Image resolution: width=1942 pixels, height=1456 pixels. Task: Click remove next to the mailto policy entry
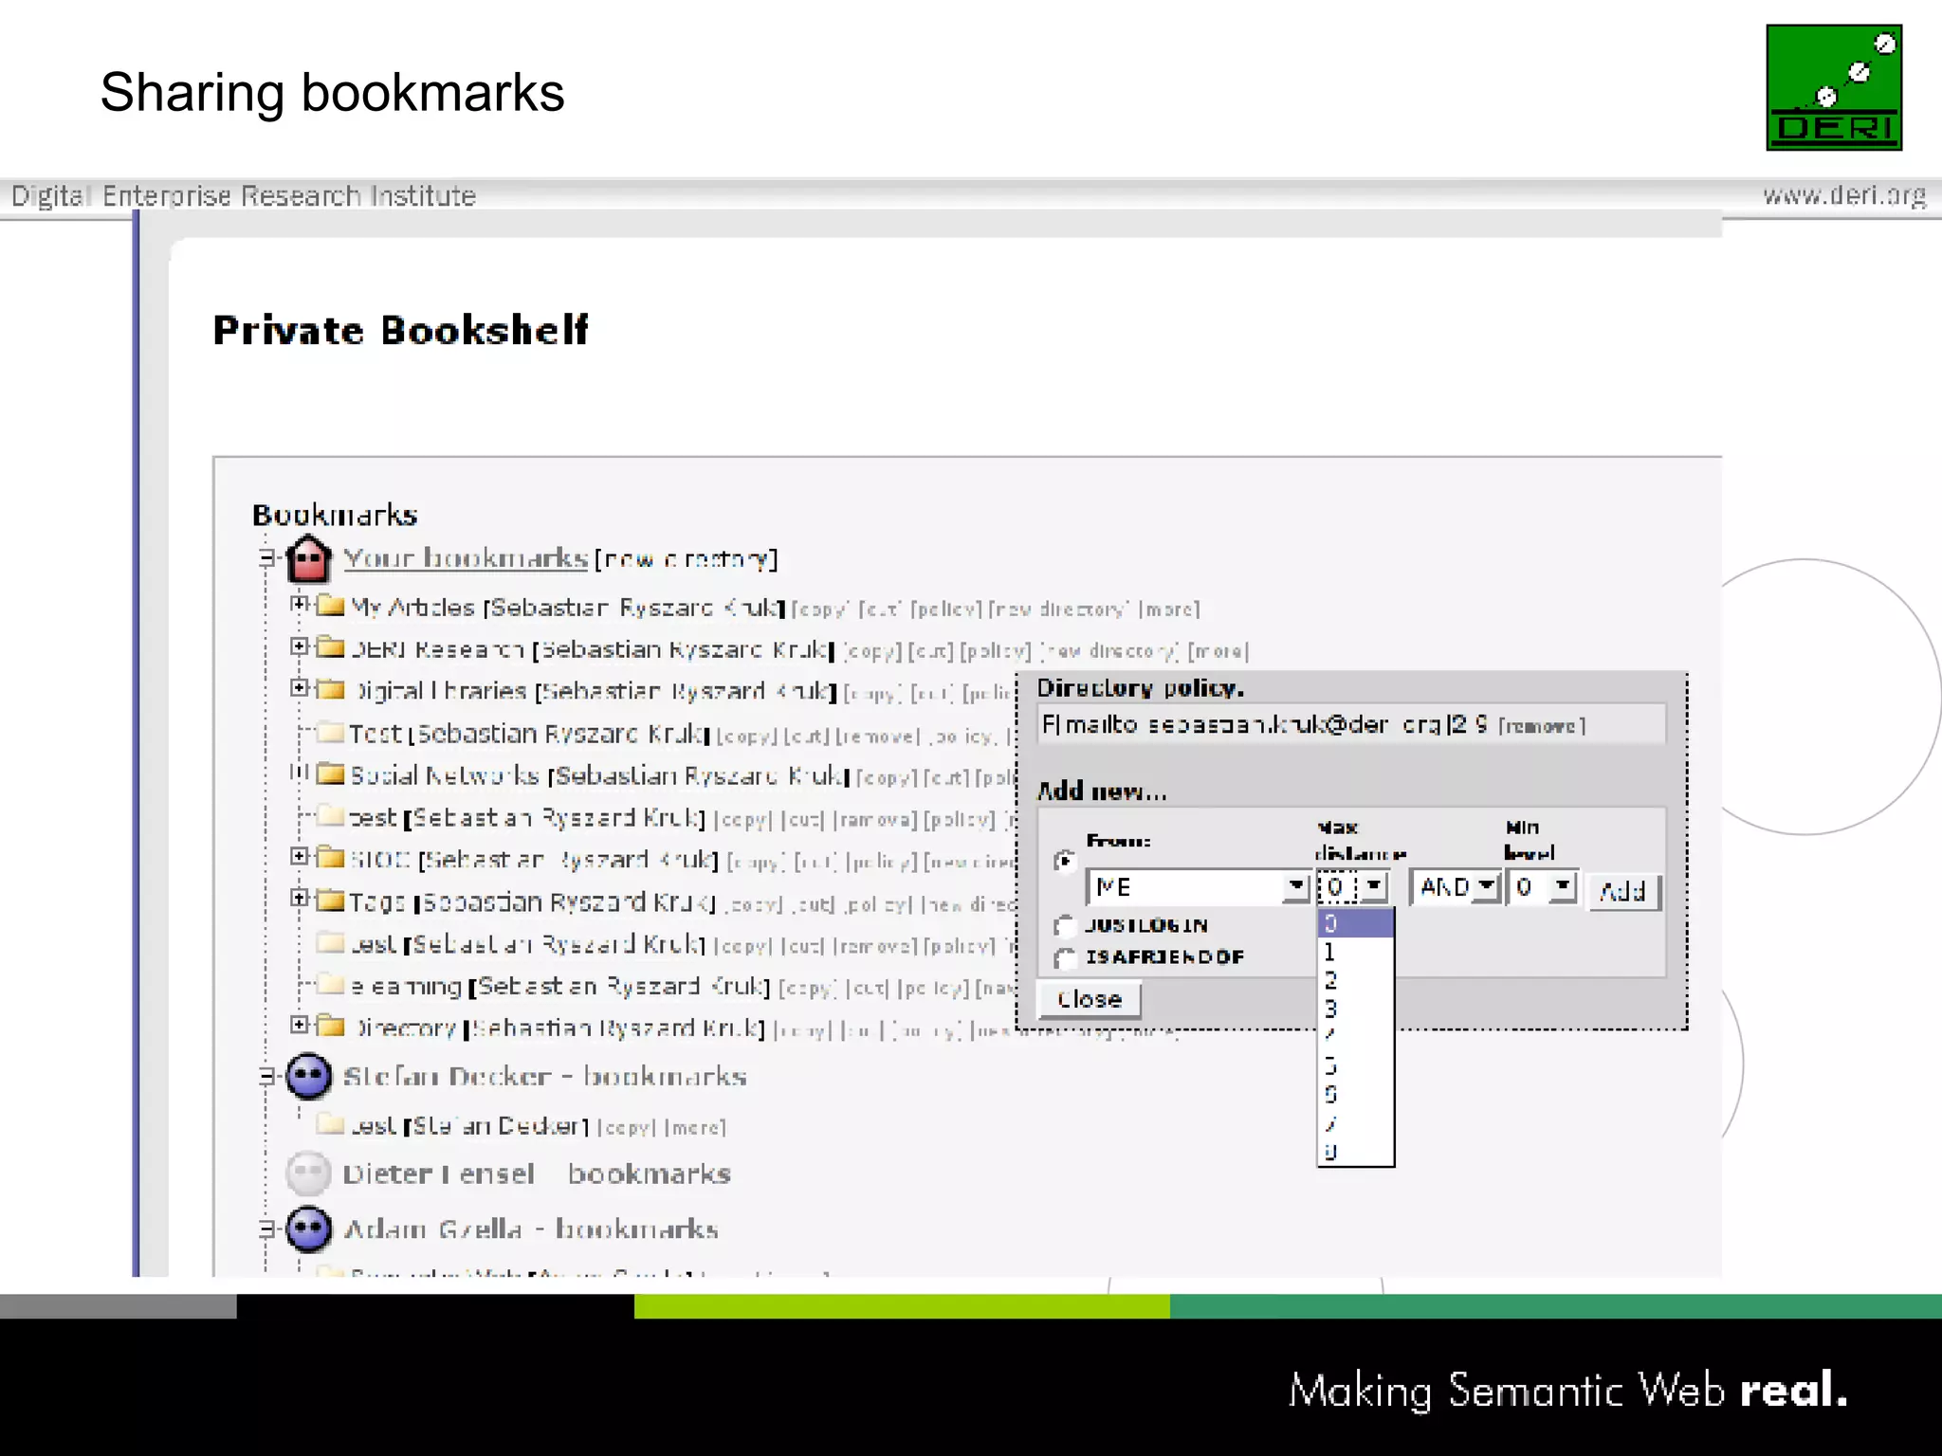1541,726
